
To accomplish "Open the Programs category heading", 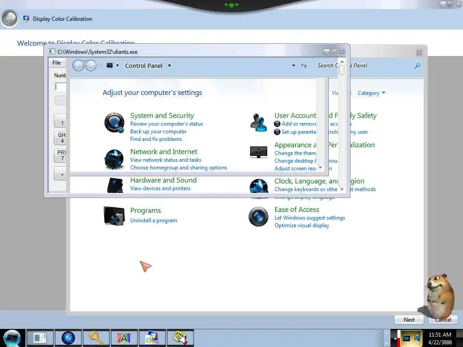I will [146, 211].
